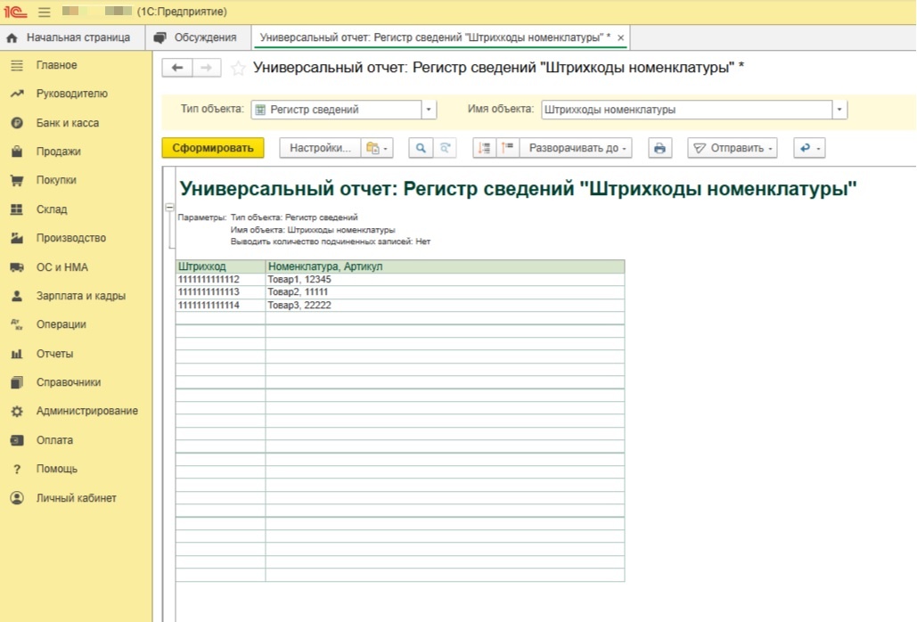
Task: Open ОС и НМА section
Action: click(62, 267)
